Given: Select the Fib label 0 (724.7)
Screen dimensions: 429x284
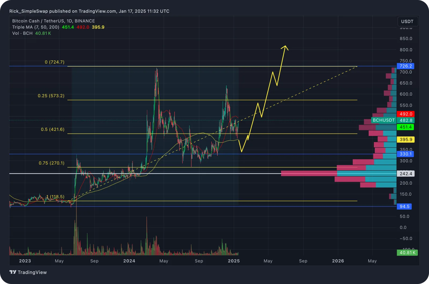Looking at the screenshot, I should (55, 62).
